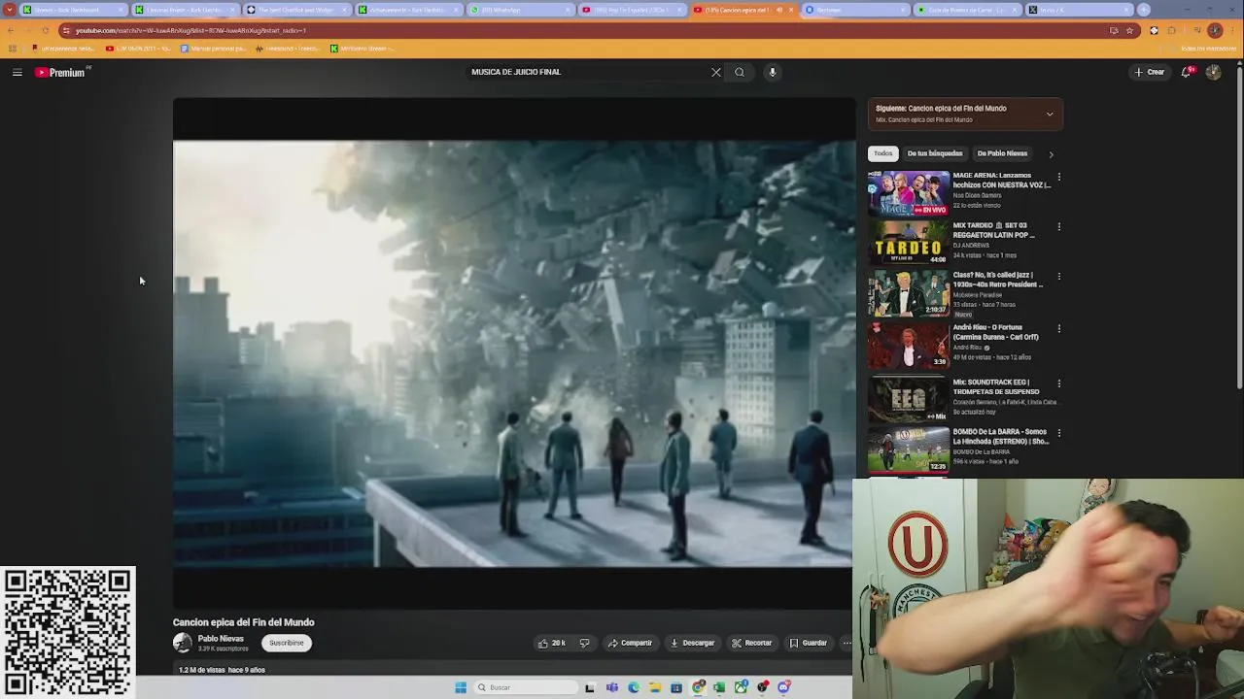This screenshot has height=699, width=1244.
Task: Click the Crear button
Action: pos(1149,72)
